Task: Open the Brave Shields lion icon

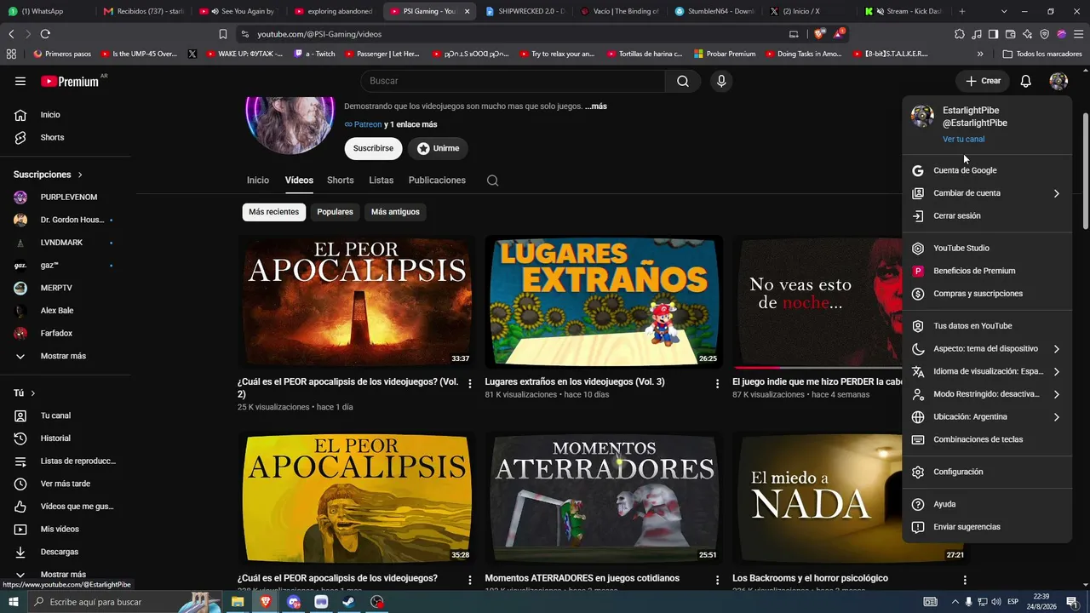Action: coord(819,34)
